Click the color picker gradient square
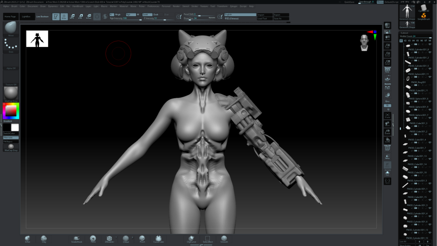The image size is (437, 246). (x=11, y=111)
